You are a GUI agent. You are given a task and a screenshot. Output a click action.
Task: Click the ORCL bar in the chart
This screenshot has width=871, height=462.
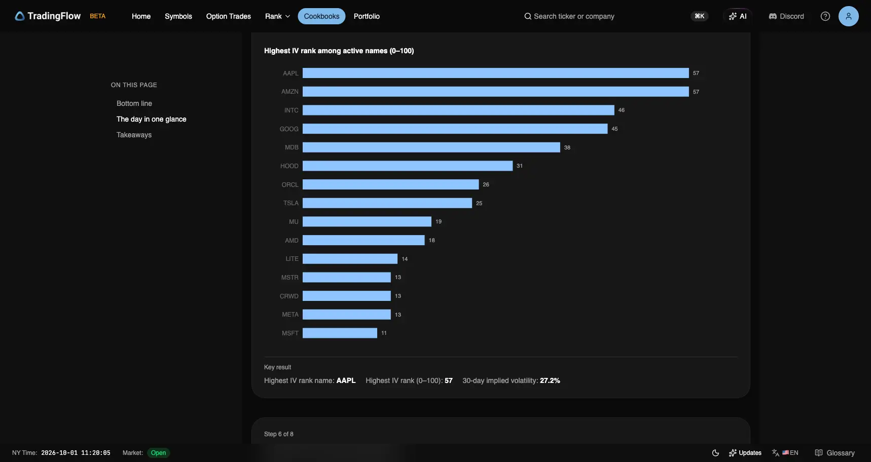[391, 184]
